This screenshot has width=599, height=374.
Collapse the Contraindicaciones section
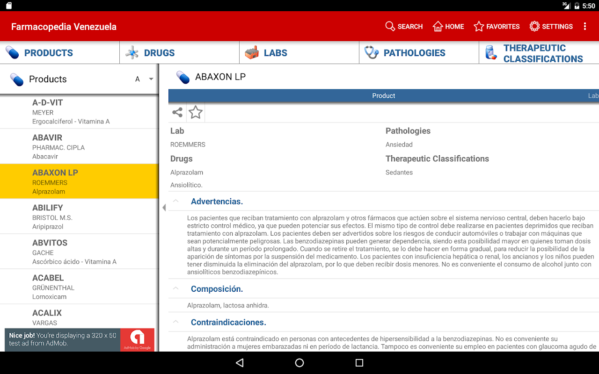click(x=176, y=322)
